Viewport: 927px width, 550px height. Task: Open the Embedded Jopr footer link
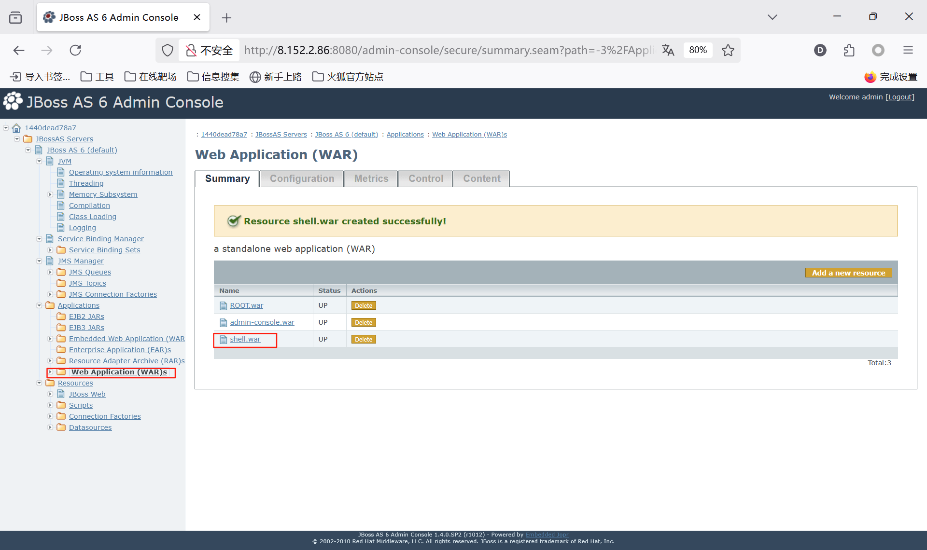tap(547, 535)
